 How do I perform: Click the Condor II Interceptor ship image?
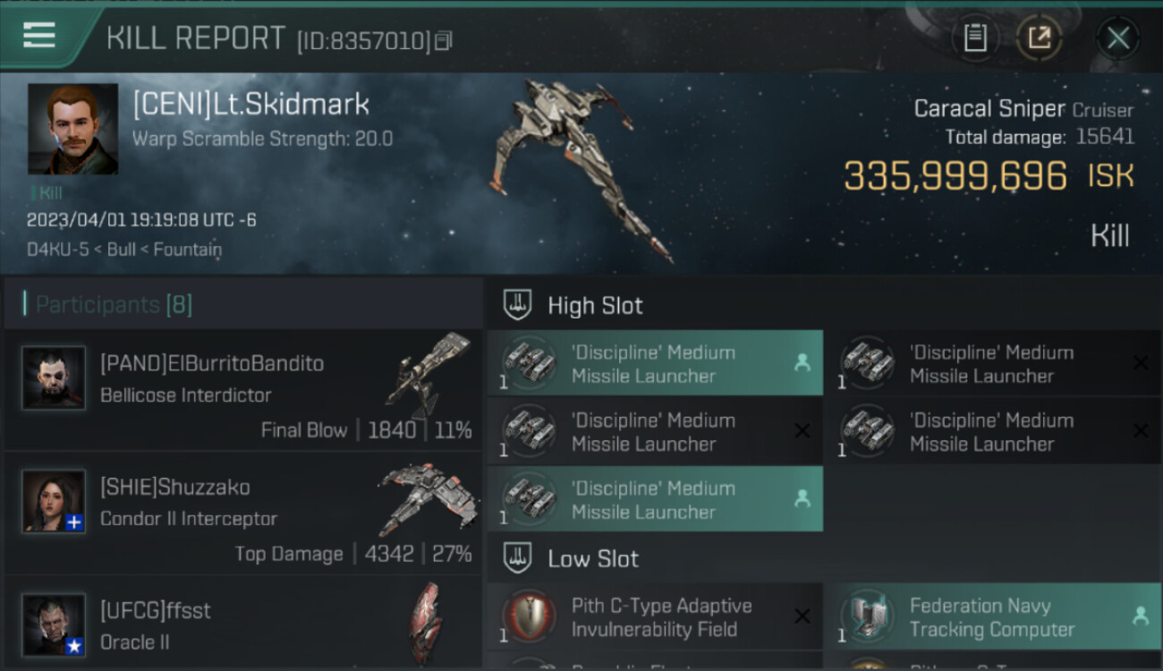tap(428, 499)
